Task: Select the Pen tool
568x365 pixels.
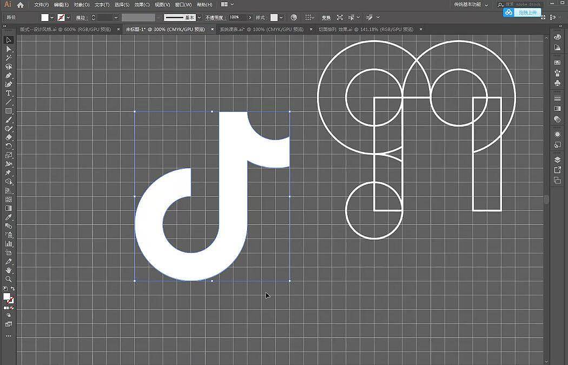Action: 9,76
